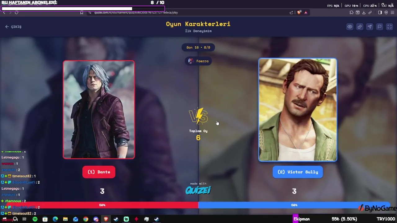Click chat entry eneskirit : 2
397x223 pixels.
pos(11,170)
